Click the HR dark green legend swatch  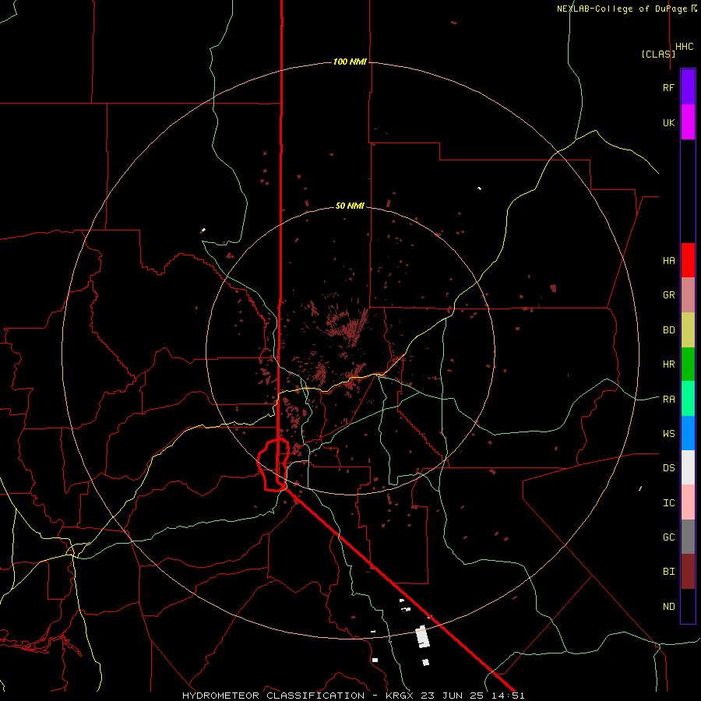tap(688, 365)
